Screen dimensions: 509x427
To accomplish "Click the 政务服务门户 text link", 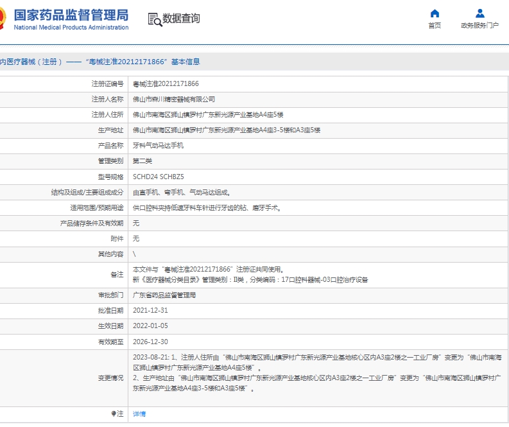I will [479, 25].
